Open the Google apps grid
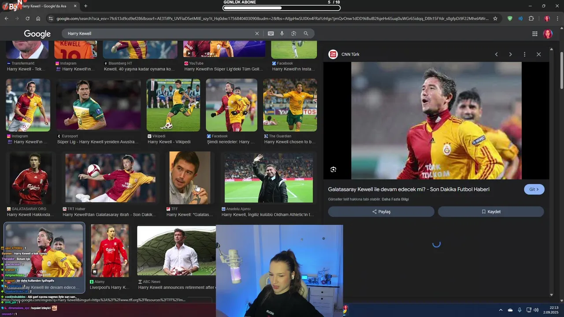Image resolution: width=564 pixels, height=317 pixels. (x=534, y=34)
